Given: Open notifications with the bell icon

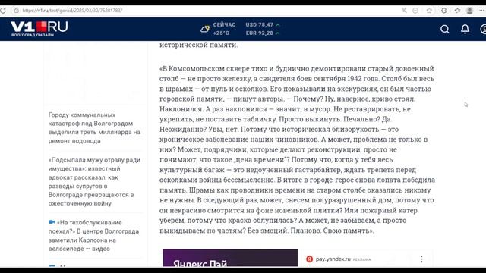Looking at the screenshot, I should [x=465, y=29].
